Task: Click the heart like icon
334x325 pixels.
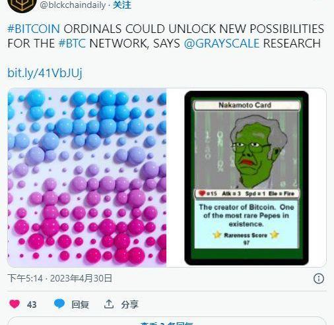Action: [x=15, y=304]
